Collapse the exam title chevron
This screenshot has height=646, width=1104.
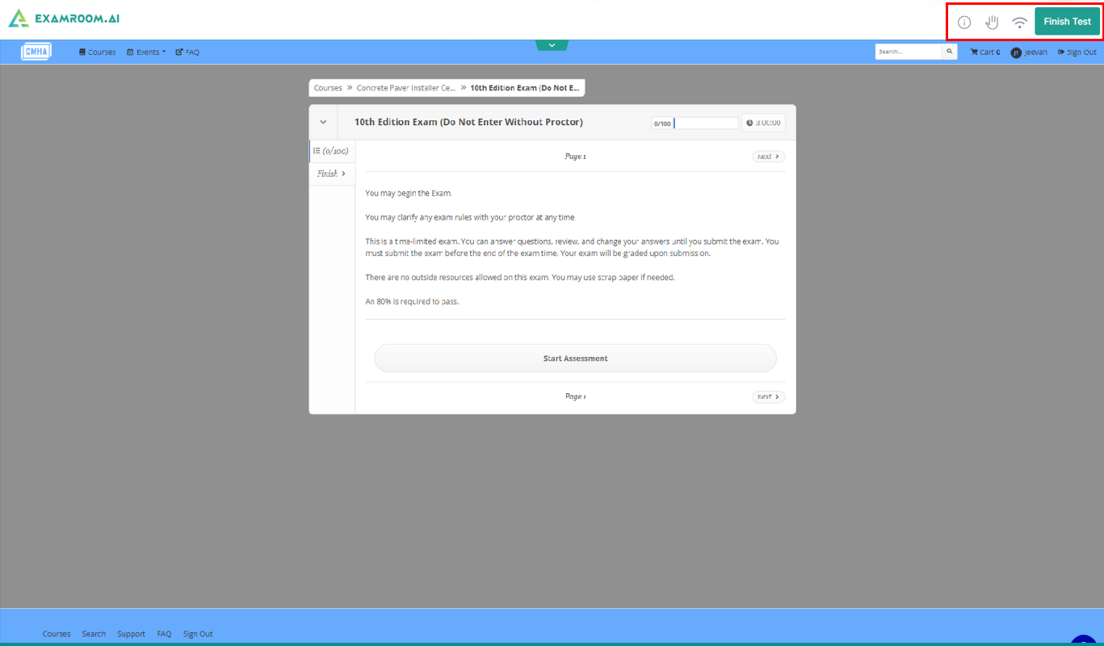point(323,123)
